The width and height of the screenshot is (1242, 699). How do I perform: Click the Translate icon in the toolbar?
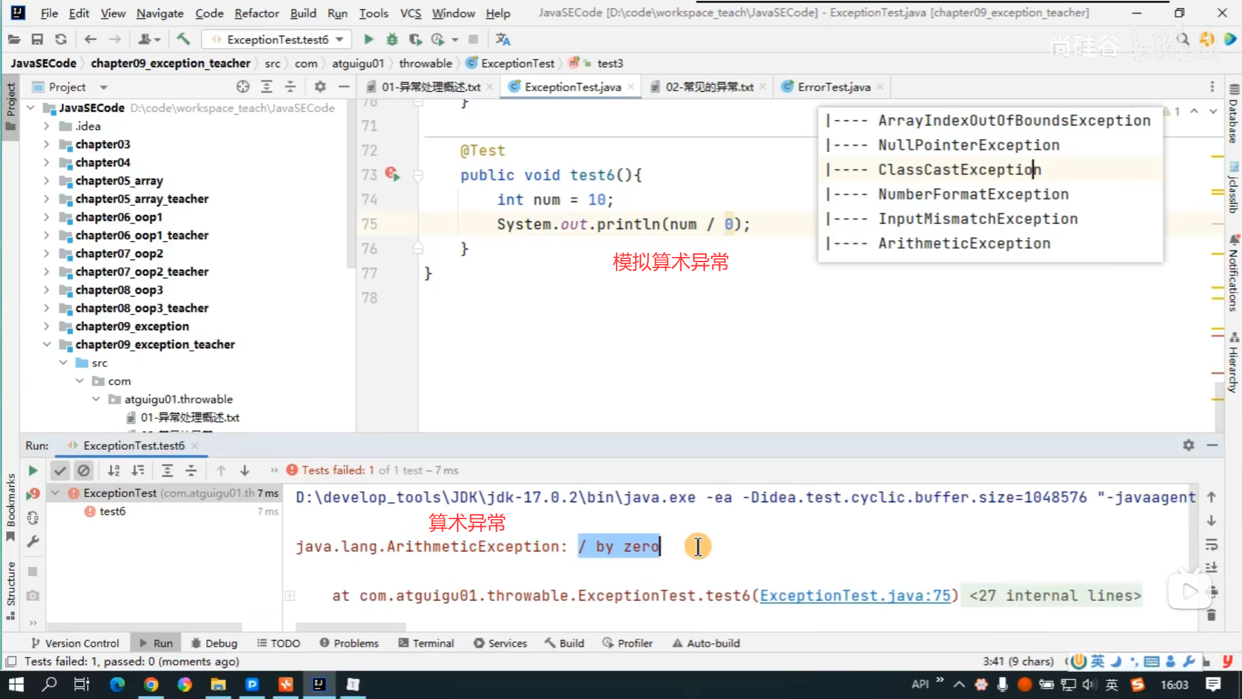(x=503, y=39)
